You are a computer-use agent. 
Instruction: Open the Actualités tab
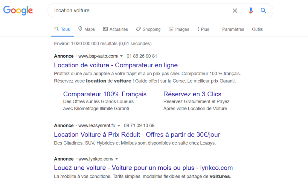click(x=116, y=29)
